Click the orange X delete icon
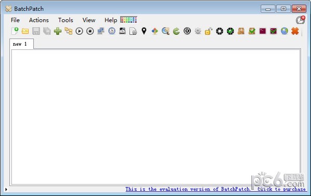311x196 pixels. click(x=295, y=31)
